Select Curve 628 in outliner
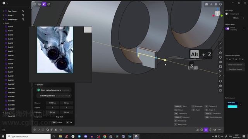The width and height of the screenshot is (248, 139). [11, 116]
